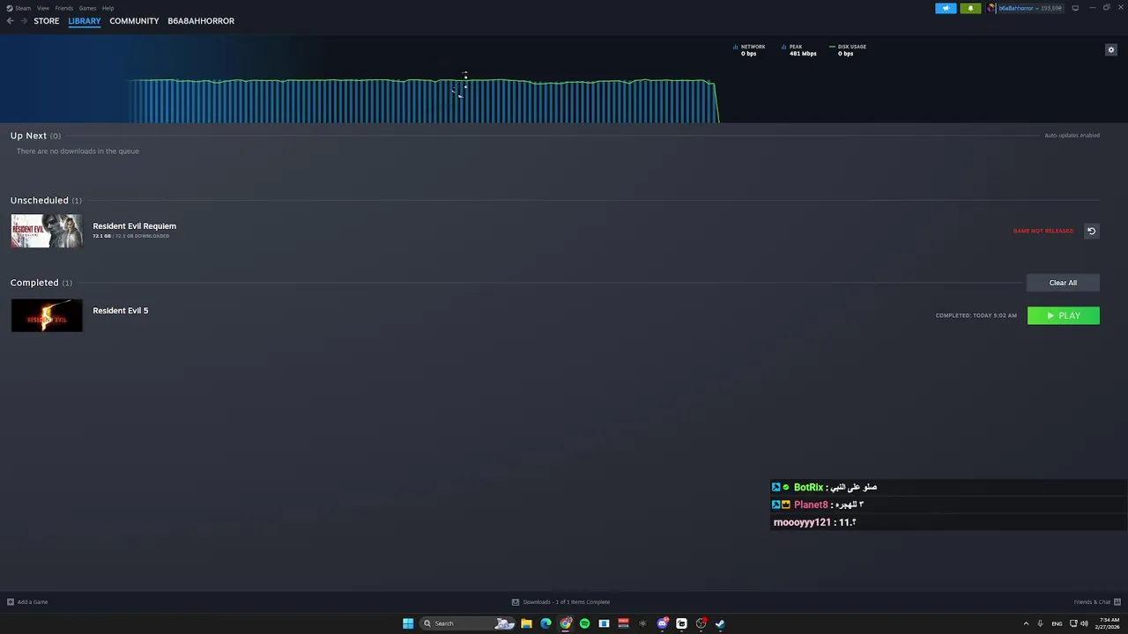Click the DISK USAGE stat

[848, 50]
